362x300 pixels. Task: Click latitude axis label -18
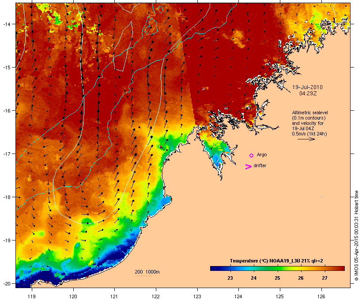[x=7, y=197]
